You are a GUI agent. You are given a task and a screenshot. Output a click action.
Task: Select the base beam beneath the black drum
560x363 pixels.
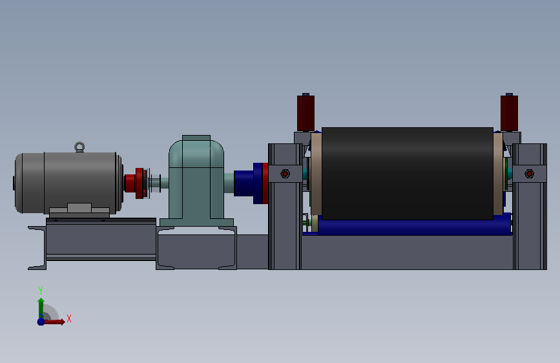pyautogui.click(x=407, y=253)
